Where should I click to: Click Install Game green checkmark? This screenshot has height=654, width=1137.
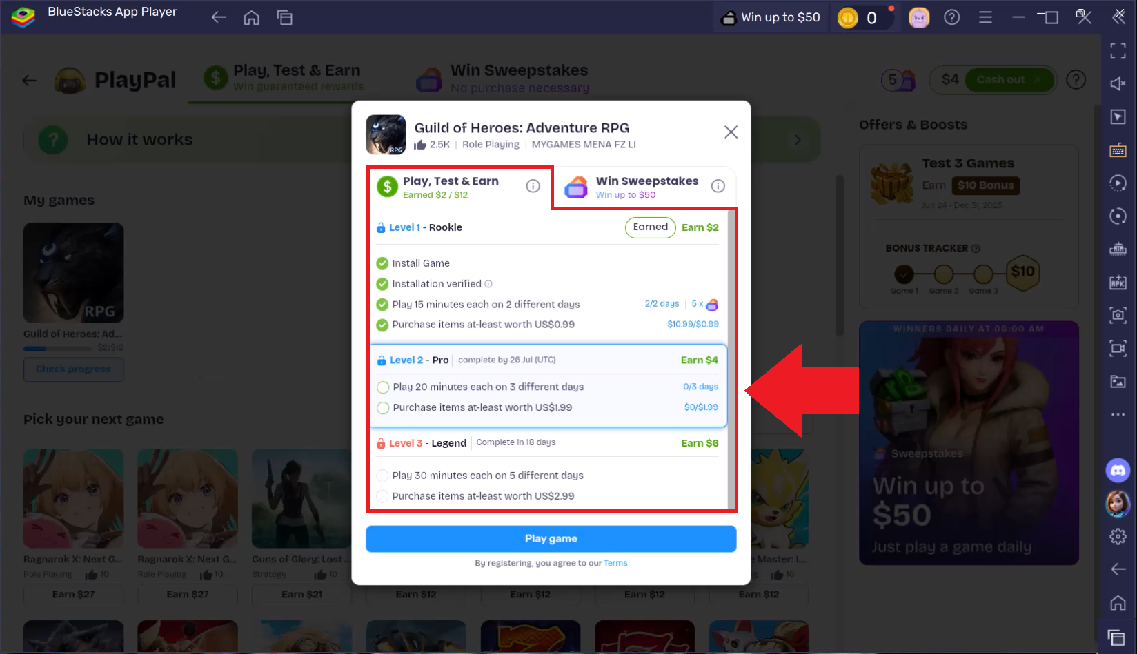pyautogui.click(x=382, y=263)
